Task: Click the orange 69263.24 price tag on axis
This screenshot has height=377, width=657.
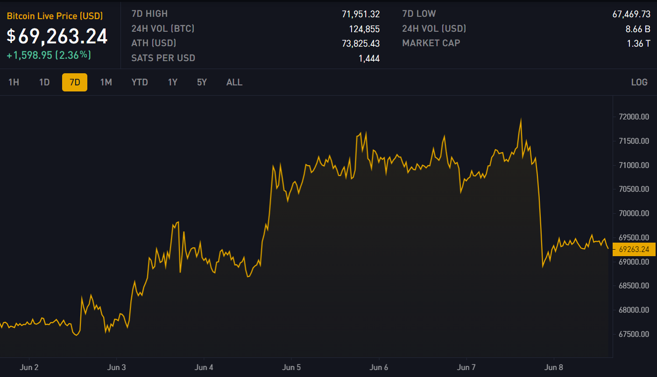Action: tap(634, 250)
